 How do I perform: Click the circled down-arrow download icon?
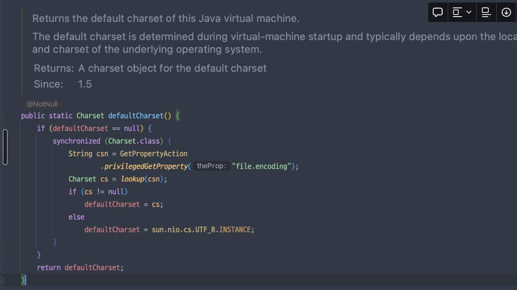(506, 12)
